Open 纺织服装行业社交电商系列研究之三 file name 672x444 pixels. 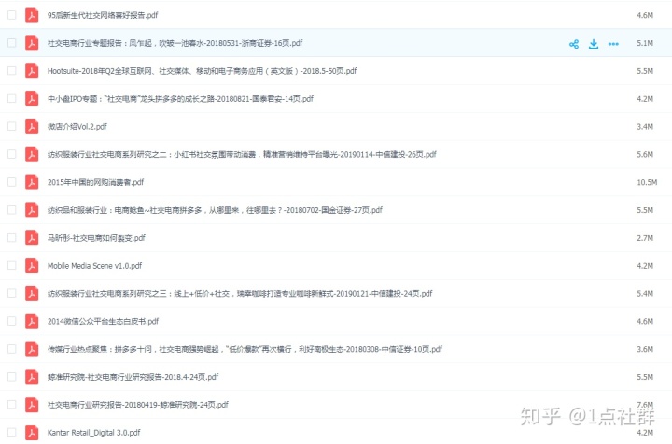pyautogui.click(x=240, y=293)
